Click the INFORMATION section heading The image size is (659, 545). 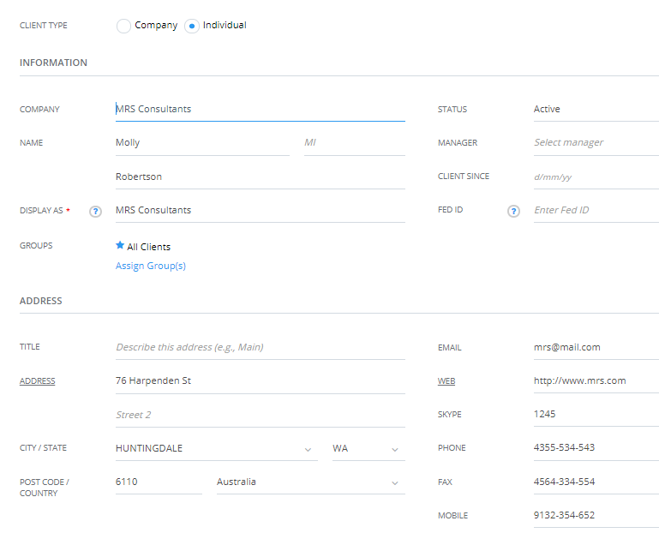[x=53, y=63]
